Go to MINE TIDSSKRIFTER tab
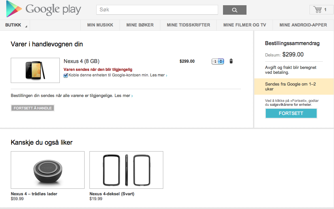Viewport: 334px width, 209px height. point(188,25)
